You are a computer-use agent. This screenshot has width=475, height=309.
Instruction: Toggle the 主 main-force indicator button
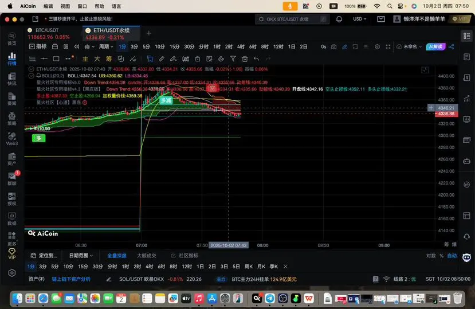[85, 59]
